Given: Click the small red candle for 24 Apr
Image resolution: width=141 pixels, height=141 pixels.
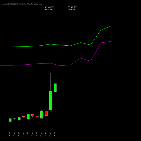Looking at the screenshot, I should [37, 116].
